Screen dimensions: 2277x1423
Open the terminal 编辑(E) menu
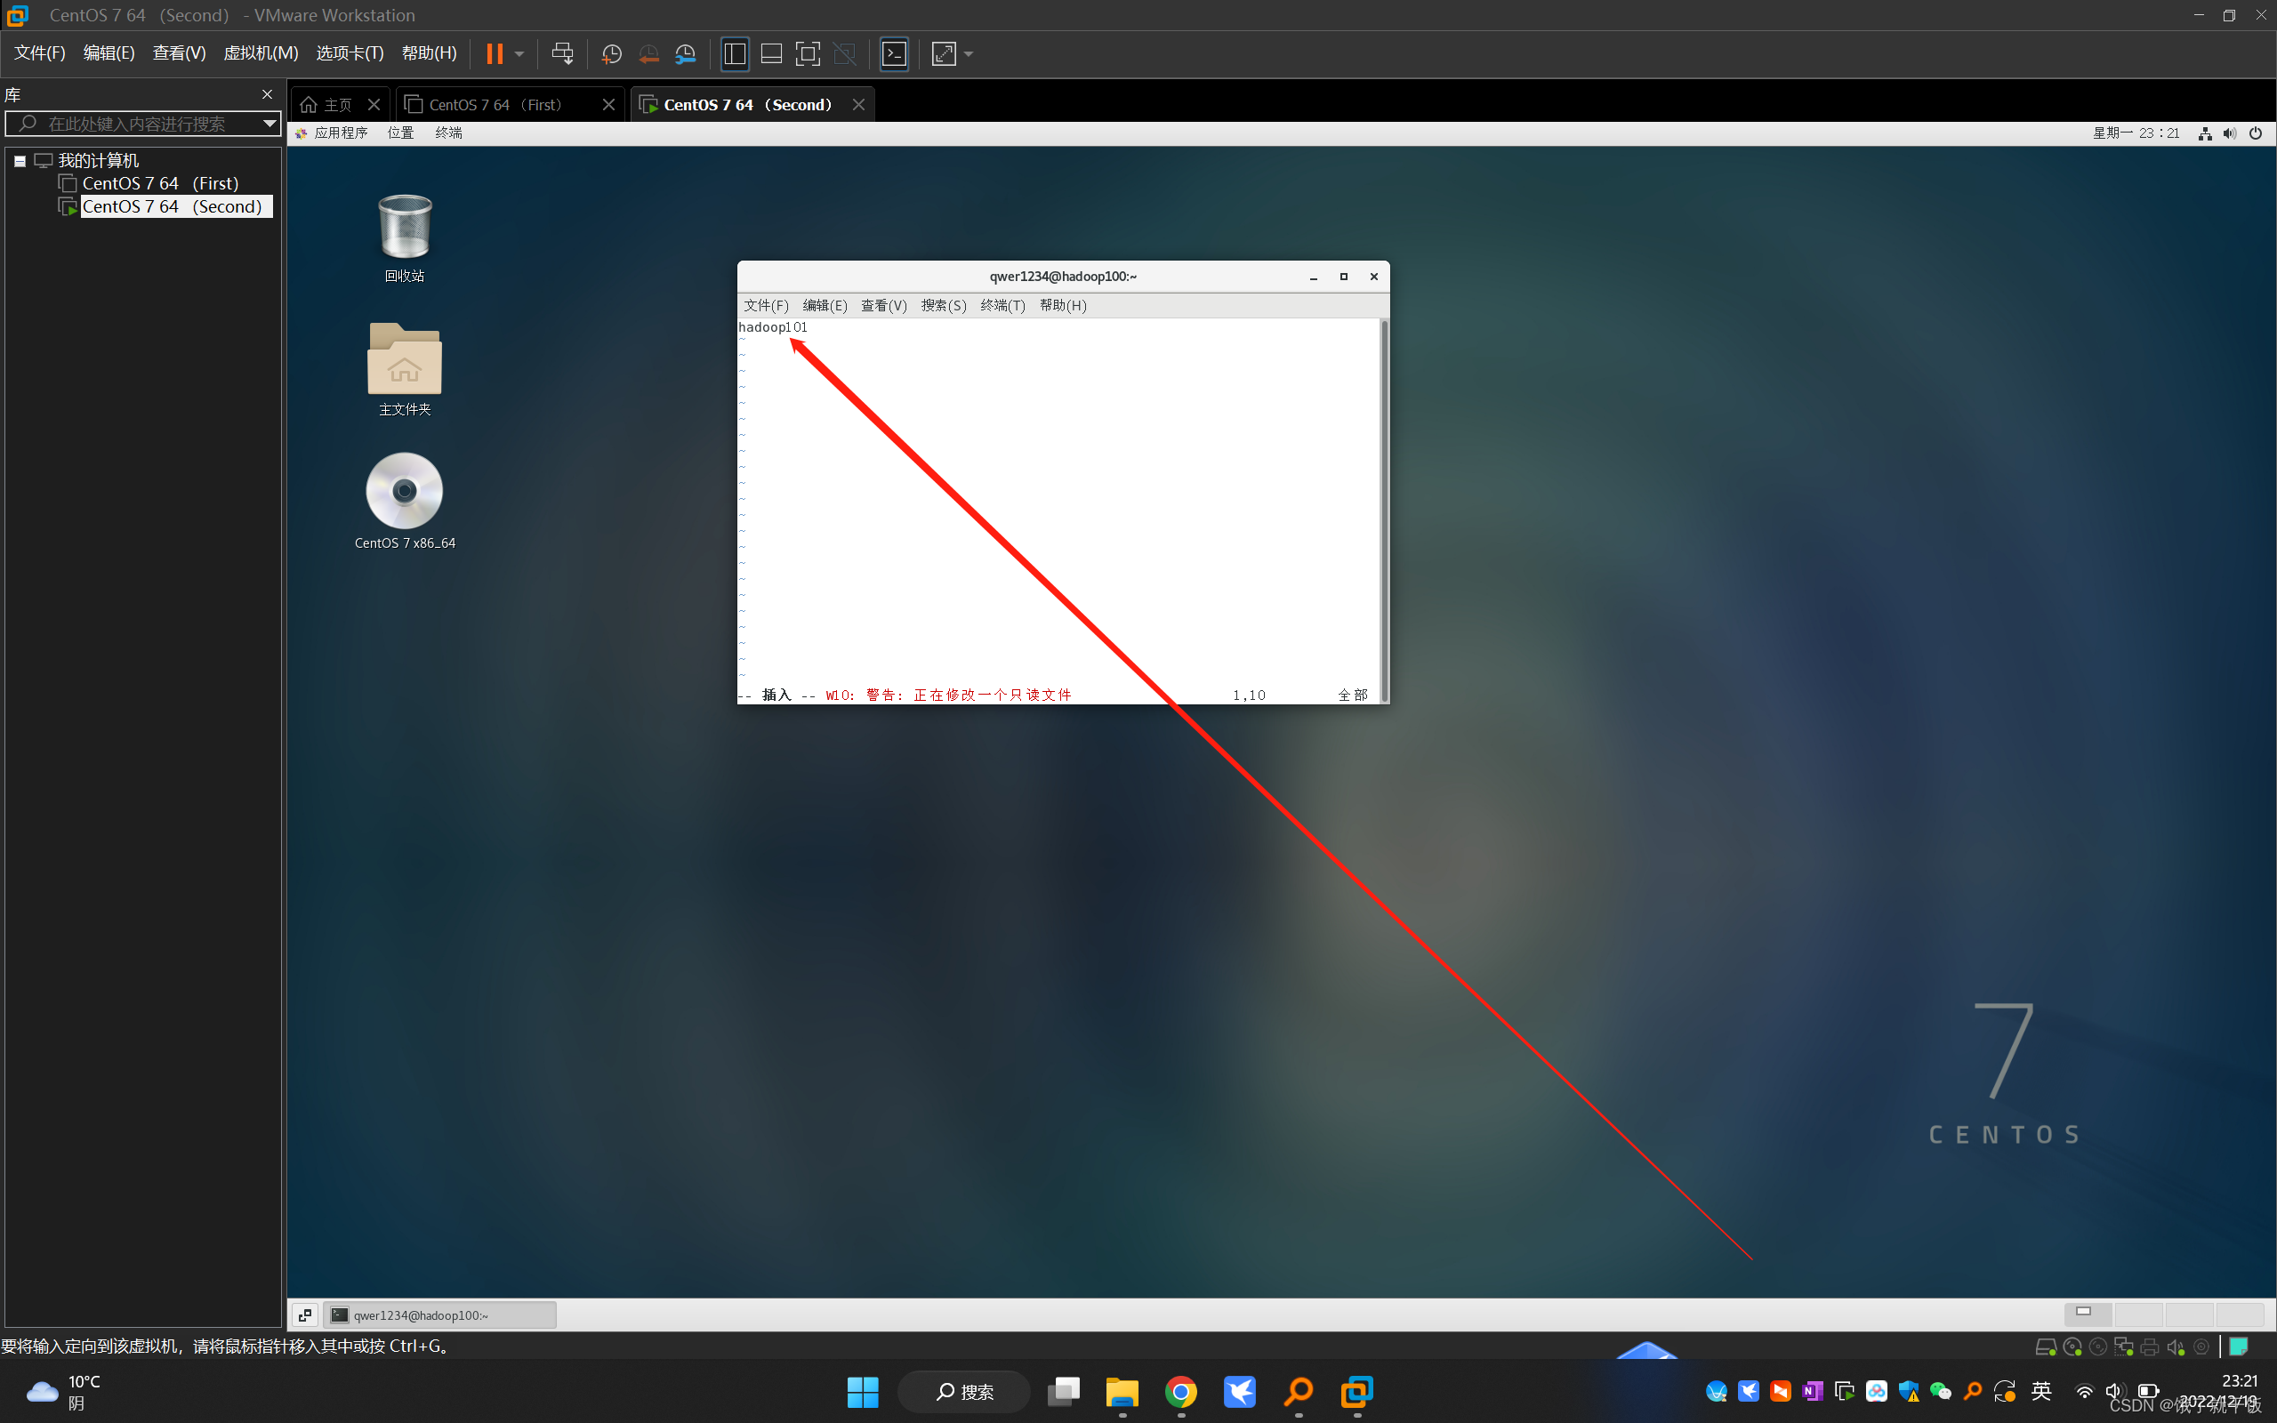point(825,305)
